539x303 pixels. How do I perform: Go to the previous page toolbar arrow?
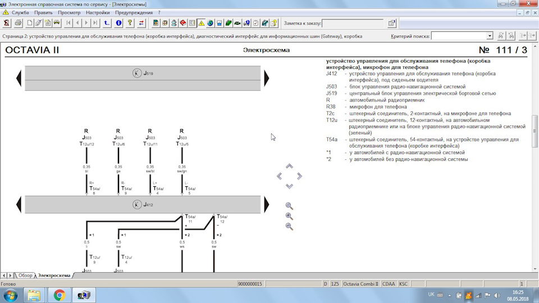[77, 24]
